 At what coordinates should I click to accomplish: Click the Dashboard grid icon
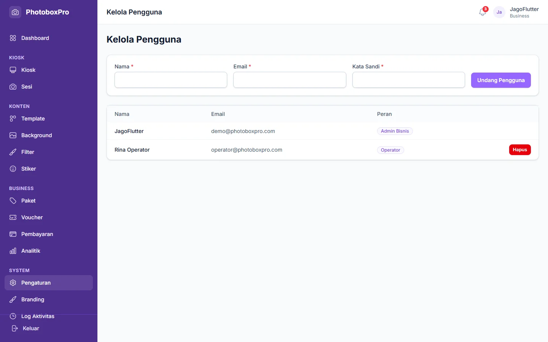13,38
